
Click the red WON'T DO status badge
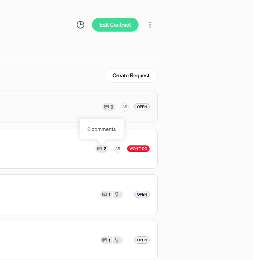(x=138, y=149)
